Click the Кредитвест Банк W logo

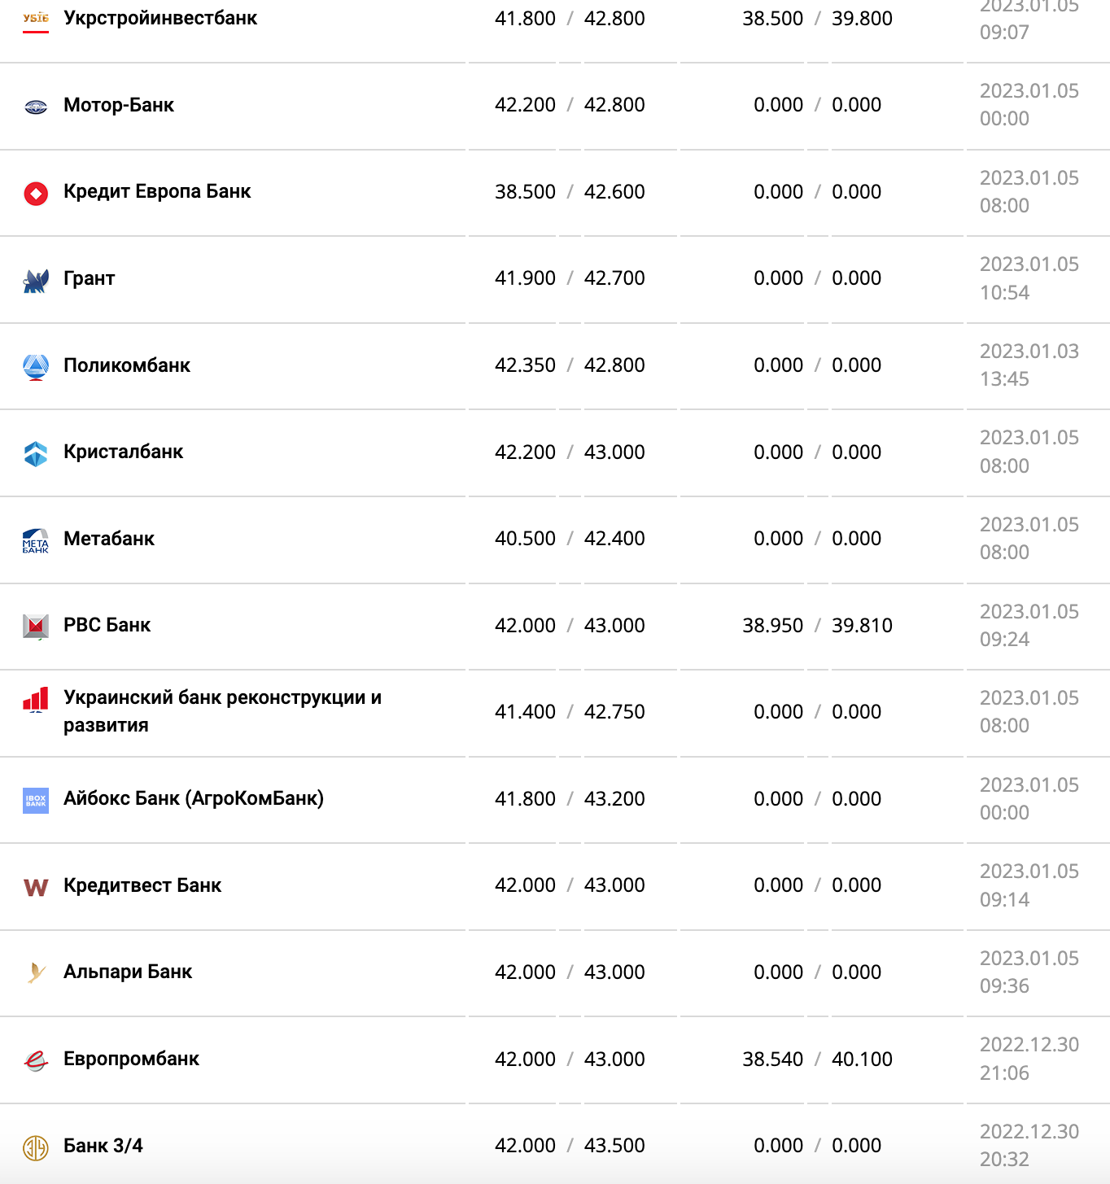click(x=36, y=887)
